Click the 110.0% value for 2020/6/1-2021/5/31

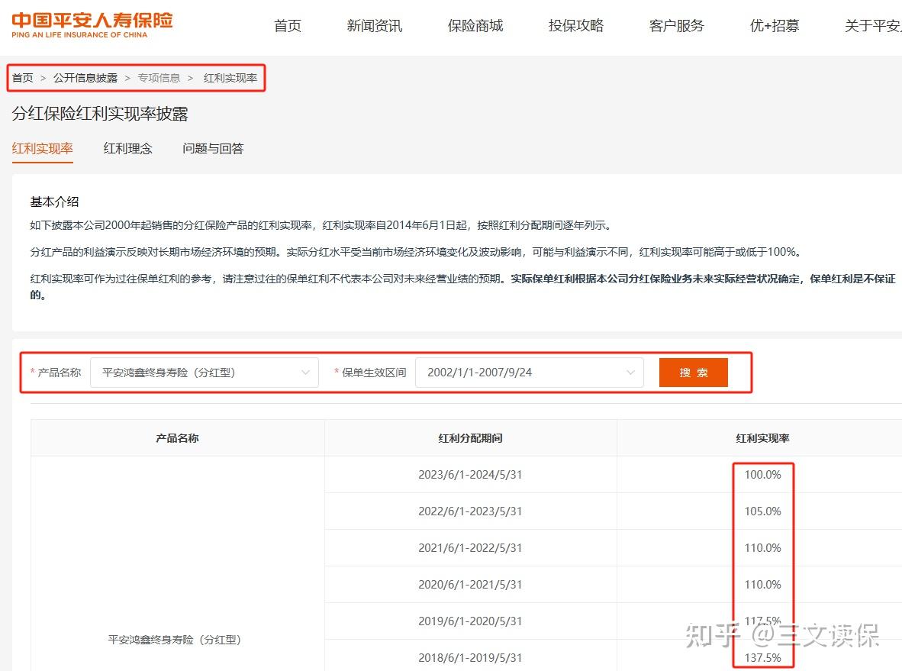[x=763, y=585]
